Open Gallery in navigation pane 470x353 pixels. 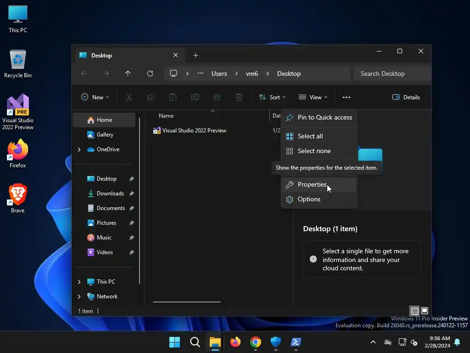[x=104, y=135]
